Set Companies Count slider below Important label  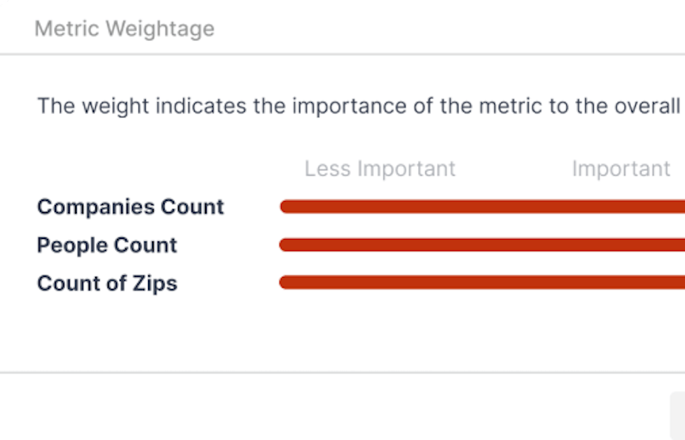(621, 207)
